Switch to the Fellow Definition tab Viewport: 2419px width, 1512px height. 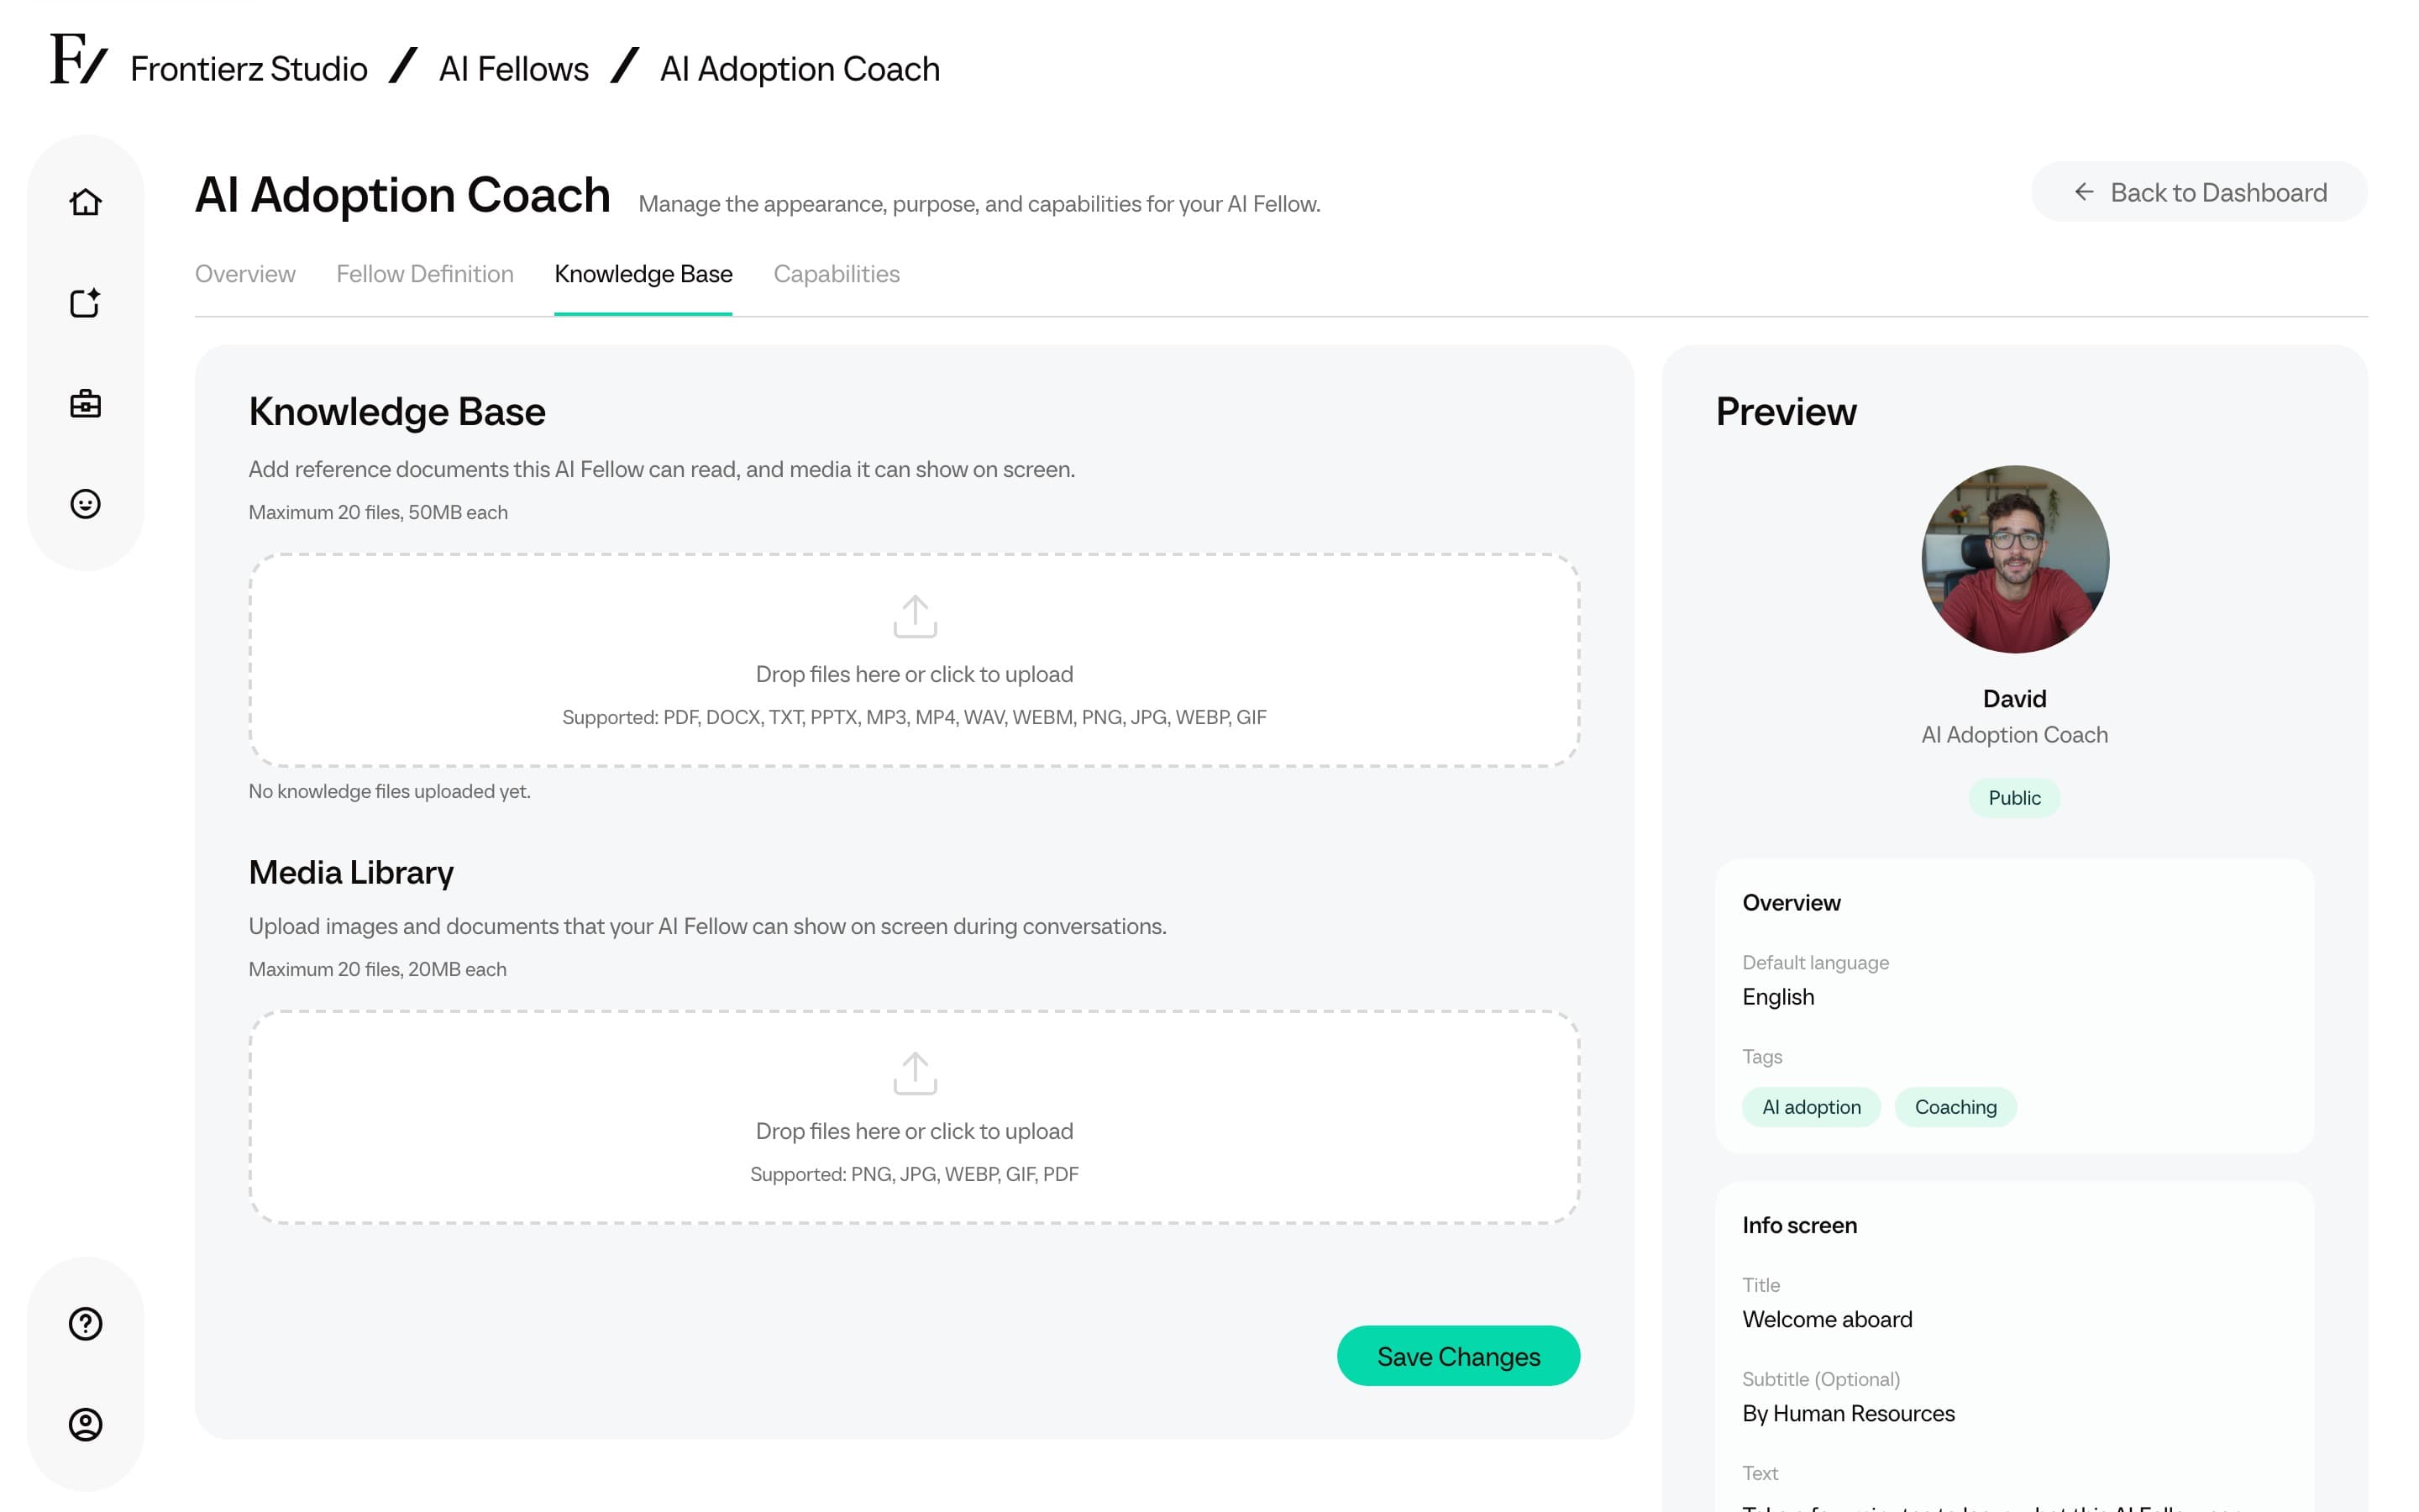click(x=425, y=274)
